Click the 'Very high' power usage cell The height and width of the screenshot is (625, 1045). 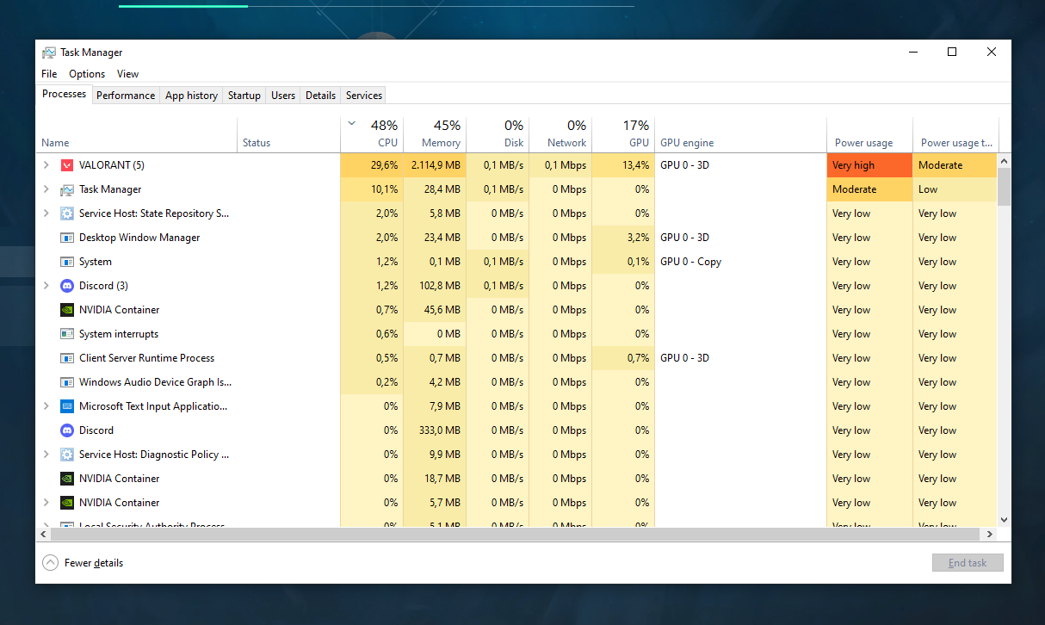[869, 165]
